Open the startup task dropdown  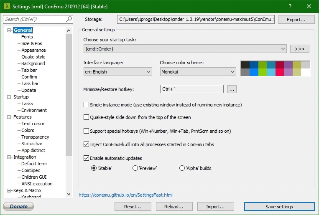(x=185, y=49)
